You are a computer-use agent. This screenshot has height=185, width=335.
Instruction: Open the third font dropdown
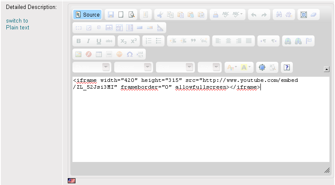point(176,67)
